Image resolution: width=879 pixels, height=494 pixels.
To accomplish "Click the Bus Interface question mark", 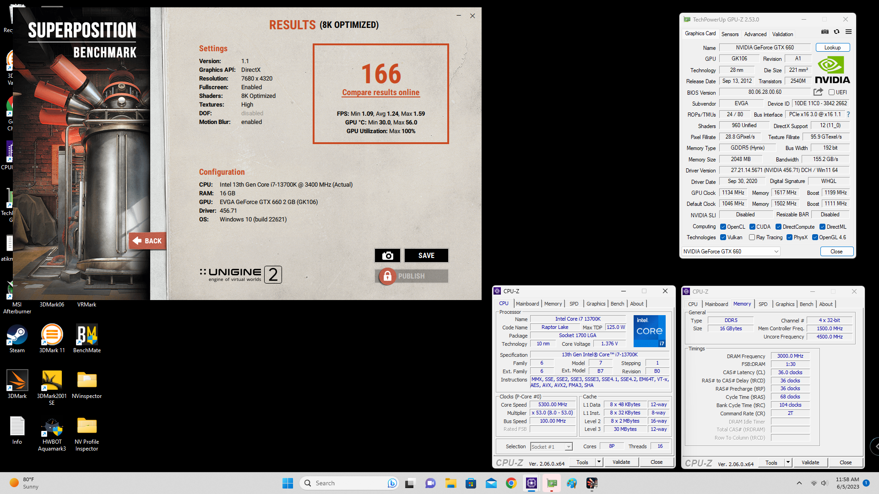I will pyautogui.click(x=848, y=114).
